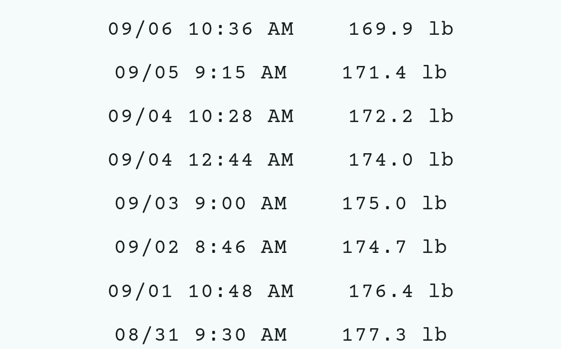Click the lb unit beside 171.4
This screenshot has width=561, height=349.
[x=435, y=72]
